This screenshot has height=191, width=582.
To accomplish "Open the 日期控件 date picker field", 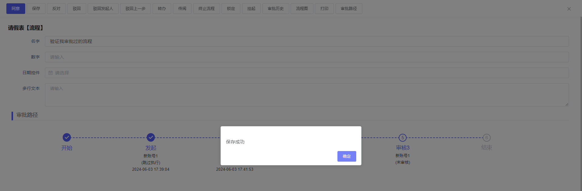I will coord(306,73).
